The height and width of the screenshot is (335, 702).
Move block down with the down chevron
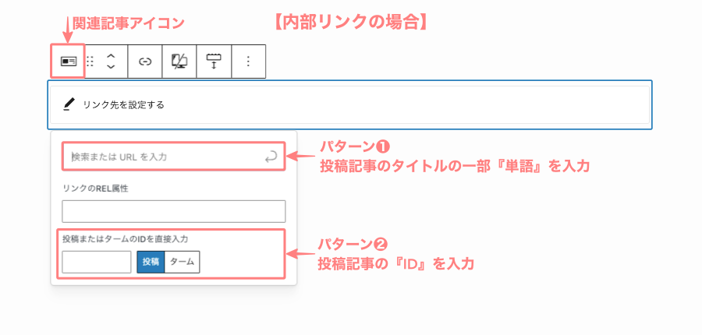coord(111,68)
